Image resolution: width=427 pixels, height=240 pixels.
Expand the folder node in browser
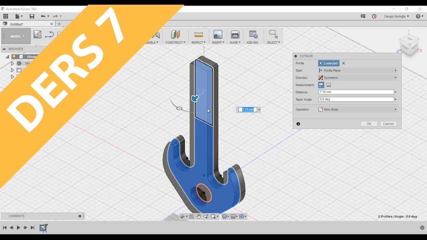tap(12, 70)
